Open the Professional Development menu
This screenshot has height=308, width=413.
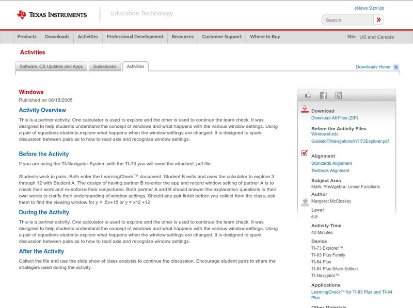click(135, 37)
